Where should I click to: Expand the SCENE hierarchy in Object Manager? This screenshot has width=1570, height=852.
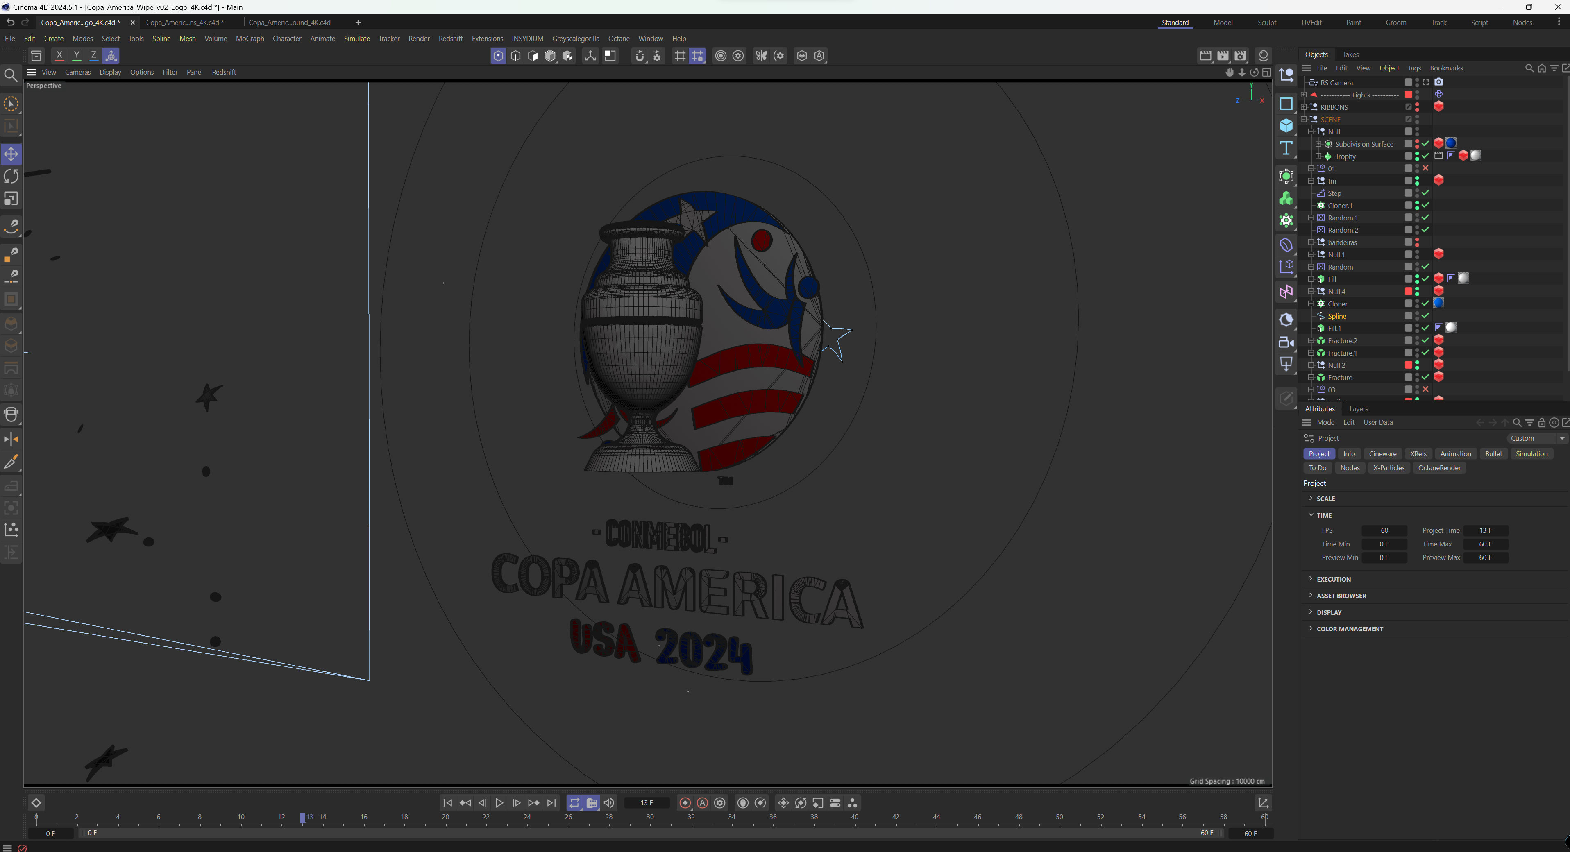coord(1304,119)
